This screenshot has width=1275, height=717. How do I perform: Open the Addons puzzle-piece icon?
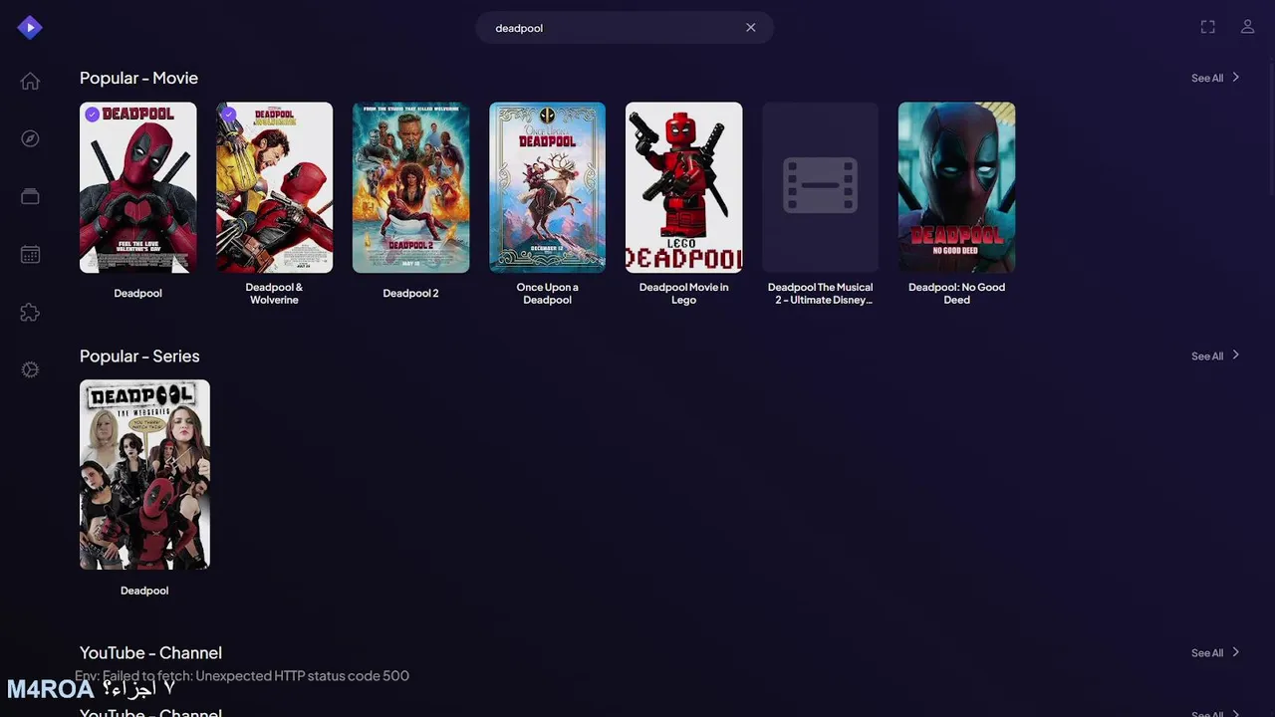click(x=30, y=313)
